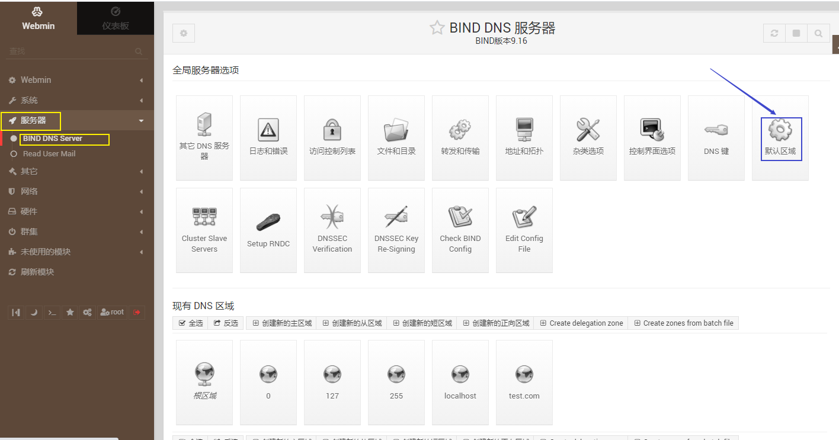Viewport: 839px width, 440px height.
Task: Expand the 其它 sidebar category
Action: (77, 171)
